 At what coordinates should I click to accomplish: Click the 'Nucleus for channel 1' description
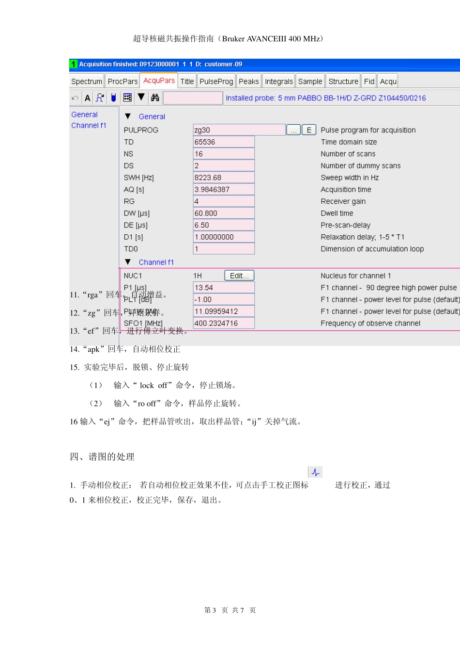356,276
